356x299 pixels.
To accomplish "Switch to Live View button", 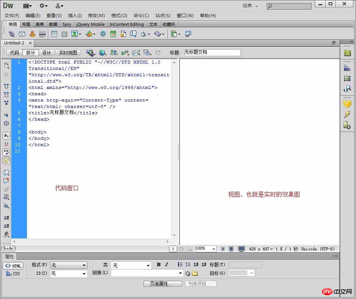I will pyautogui.click(x=68, y=53).
